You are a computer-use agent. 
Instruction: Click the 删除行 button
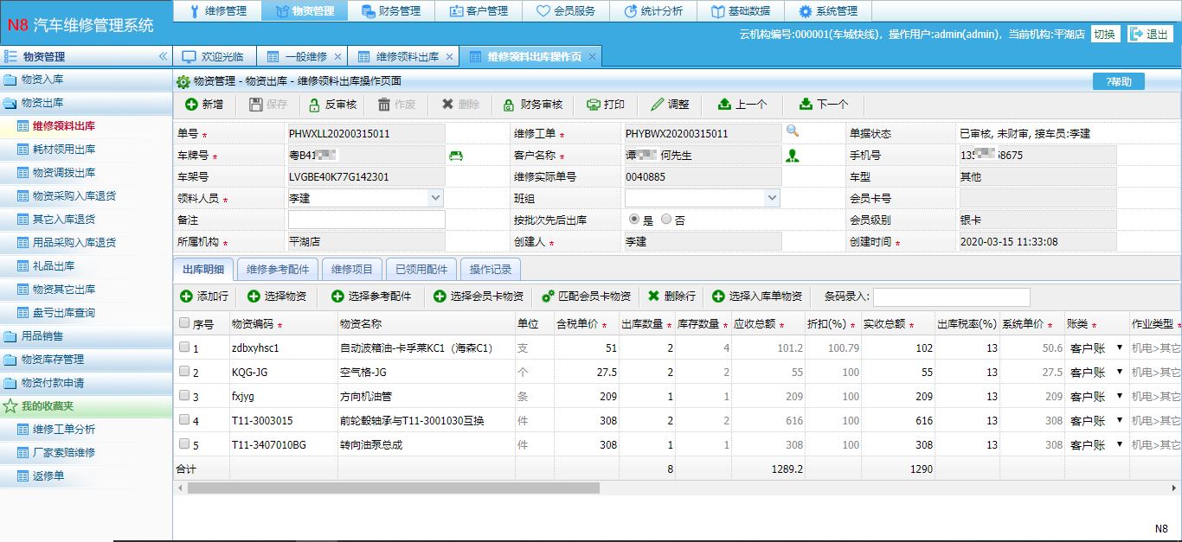tap(671, 297)
